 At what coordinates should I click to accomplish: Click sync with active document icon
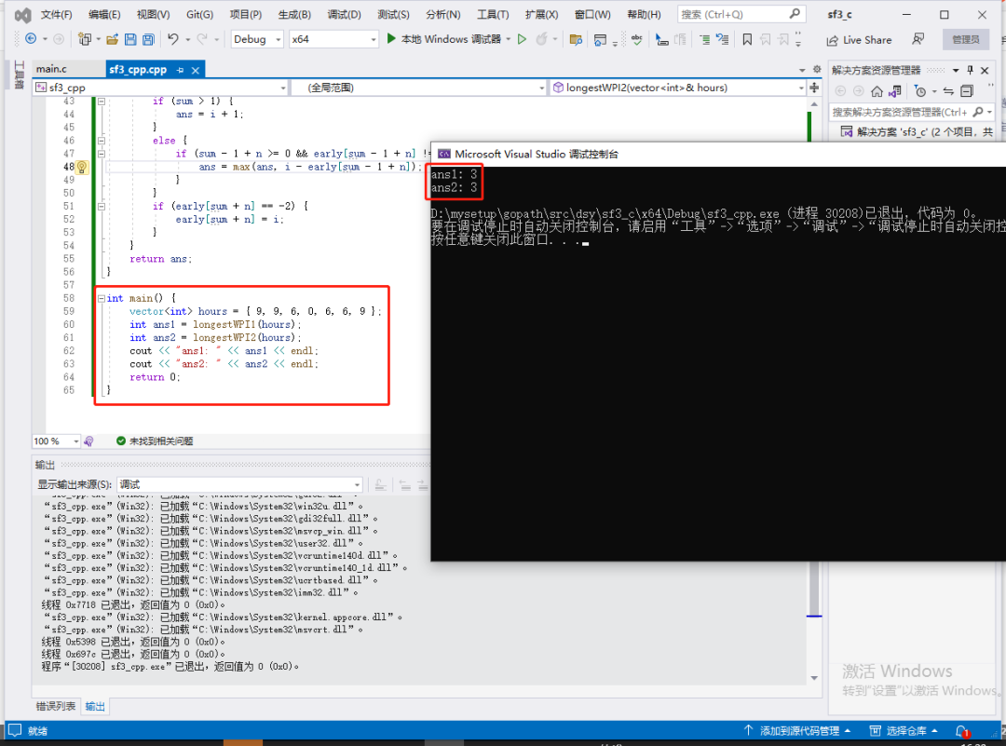click(948, 91)
